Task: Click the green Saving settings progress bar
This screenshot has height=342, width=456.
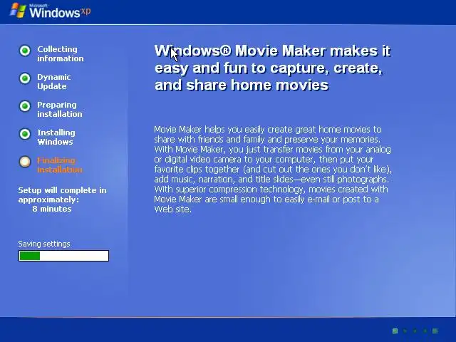Action: pos(63,256)
